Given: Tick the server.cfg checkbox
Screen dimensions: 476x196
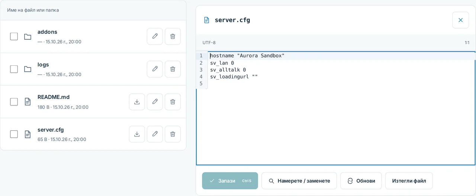Looking at the screenshot, I should [x=14, y=134].
